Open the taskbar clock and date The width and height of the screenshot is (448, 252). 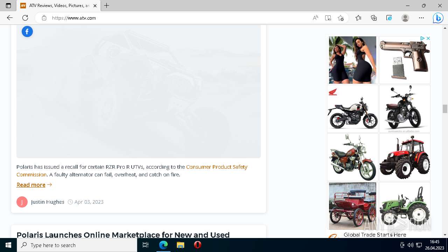tap(434, 245)
